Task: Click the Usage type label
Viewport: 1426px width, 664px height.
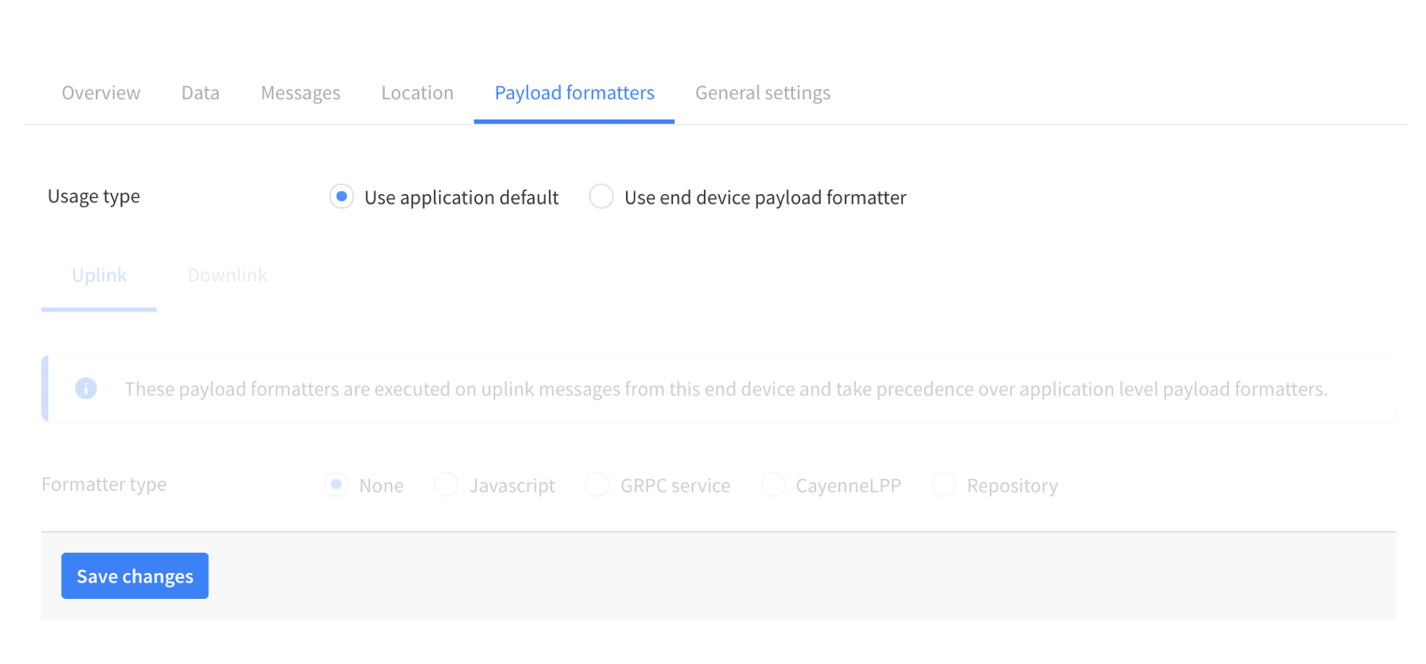Action: [x=93, y=196]
